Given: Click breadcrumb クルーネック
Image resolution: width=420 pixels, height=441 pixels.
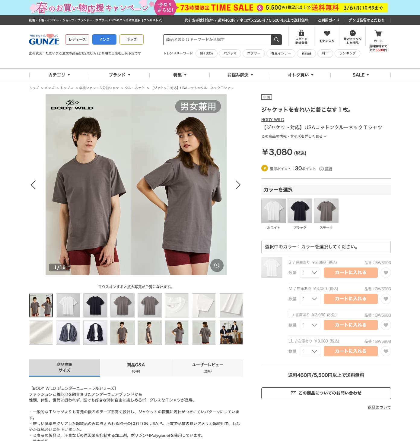Looking at the screenshot, I should pyautogui.click(x=135, y=88).
